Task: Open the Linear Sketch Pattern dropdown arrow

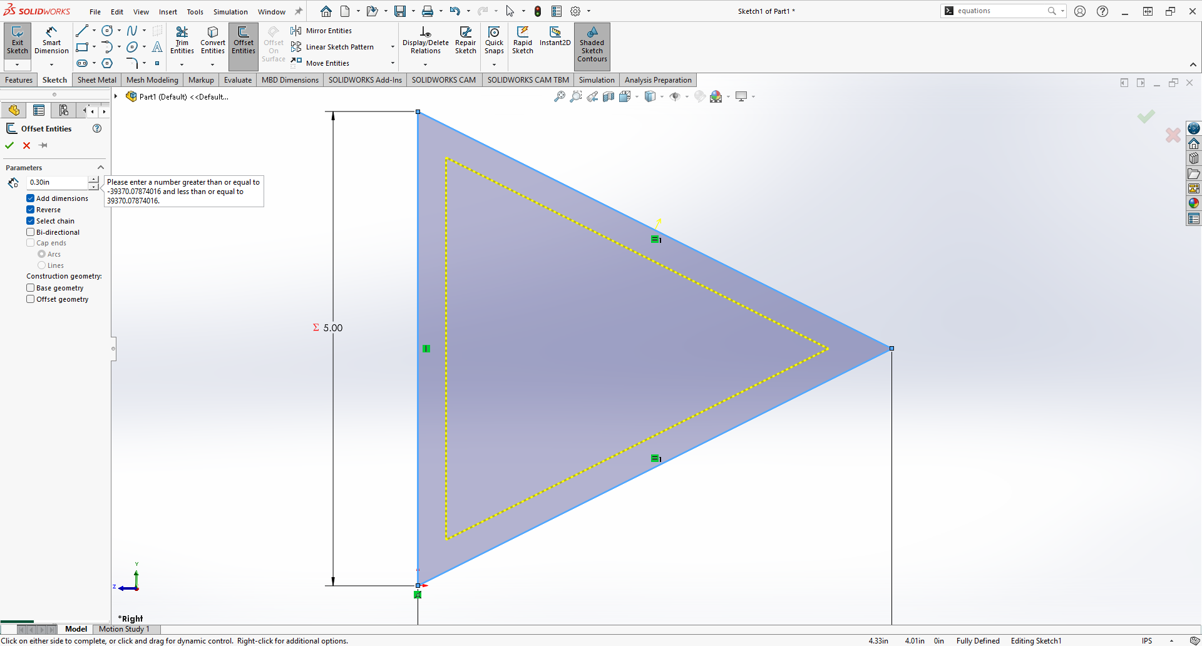Action: [393, 47]
